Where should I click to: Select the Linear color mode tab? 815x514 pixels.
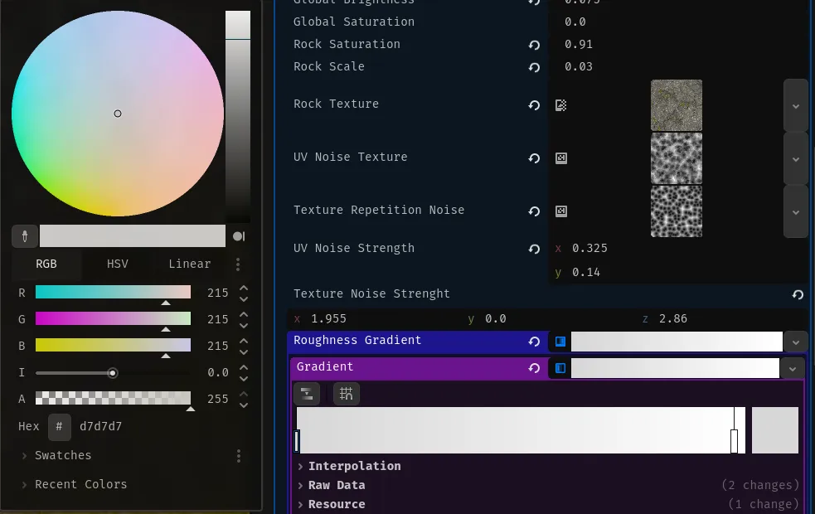click(x=189, y=264)
